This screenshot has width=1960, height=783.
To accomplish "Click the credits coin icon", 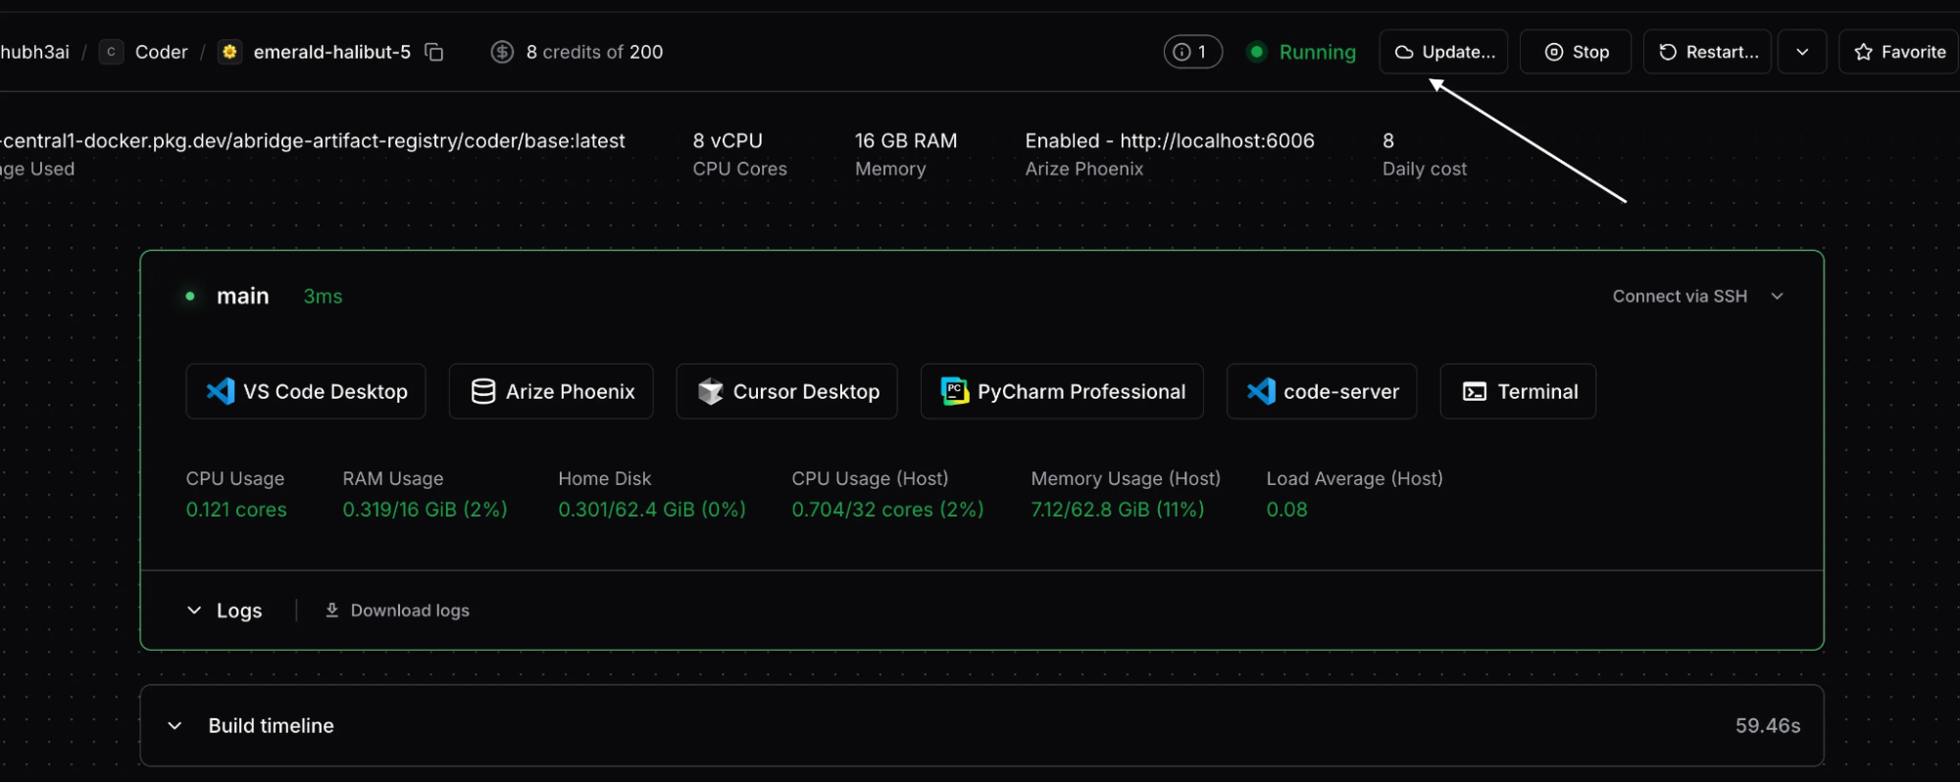I will click(x=502, y=52).
